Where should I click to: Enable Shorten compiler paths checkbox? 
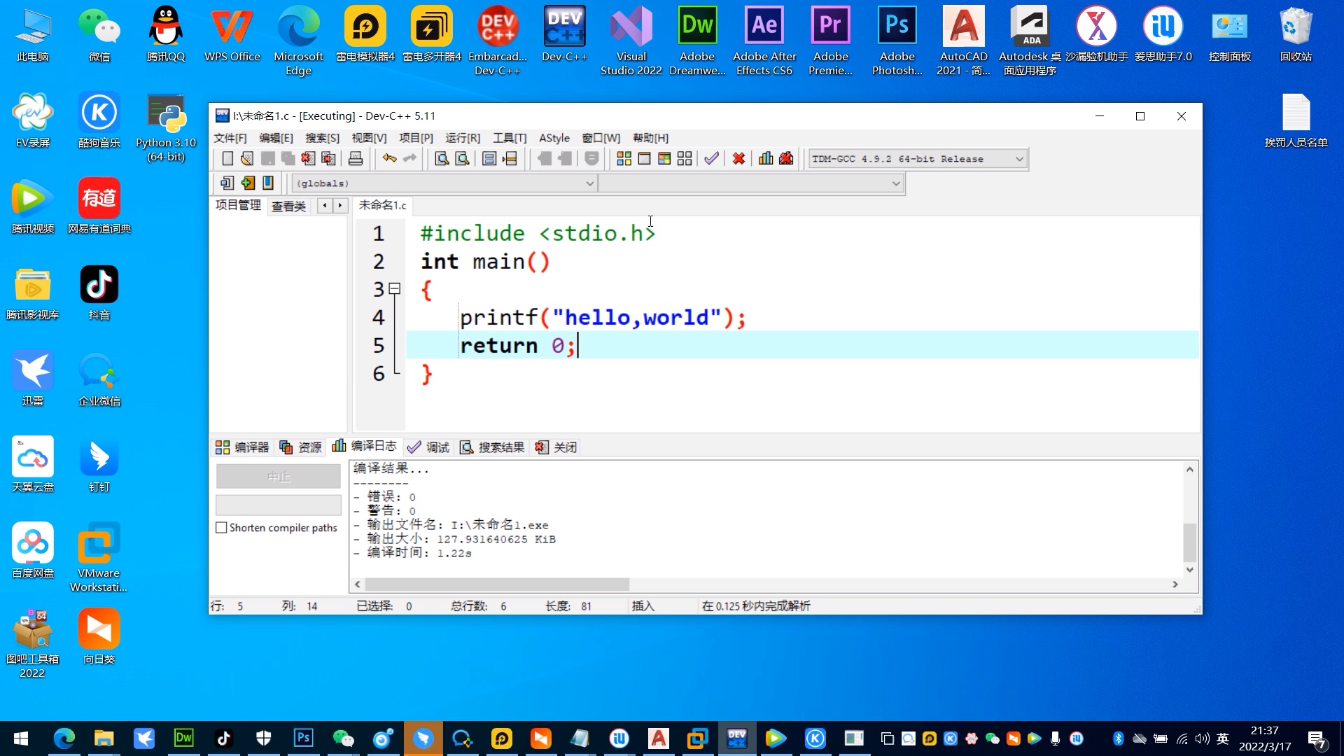click(222, 528)
